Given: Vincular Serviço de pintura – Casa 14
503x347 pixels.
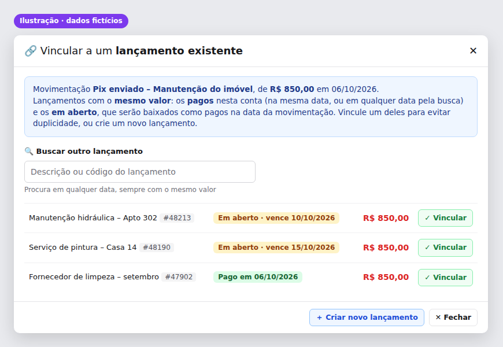Looking at the screenshot, I should (x=445, y=248).
